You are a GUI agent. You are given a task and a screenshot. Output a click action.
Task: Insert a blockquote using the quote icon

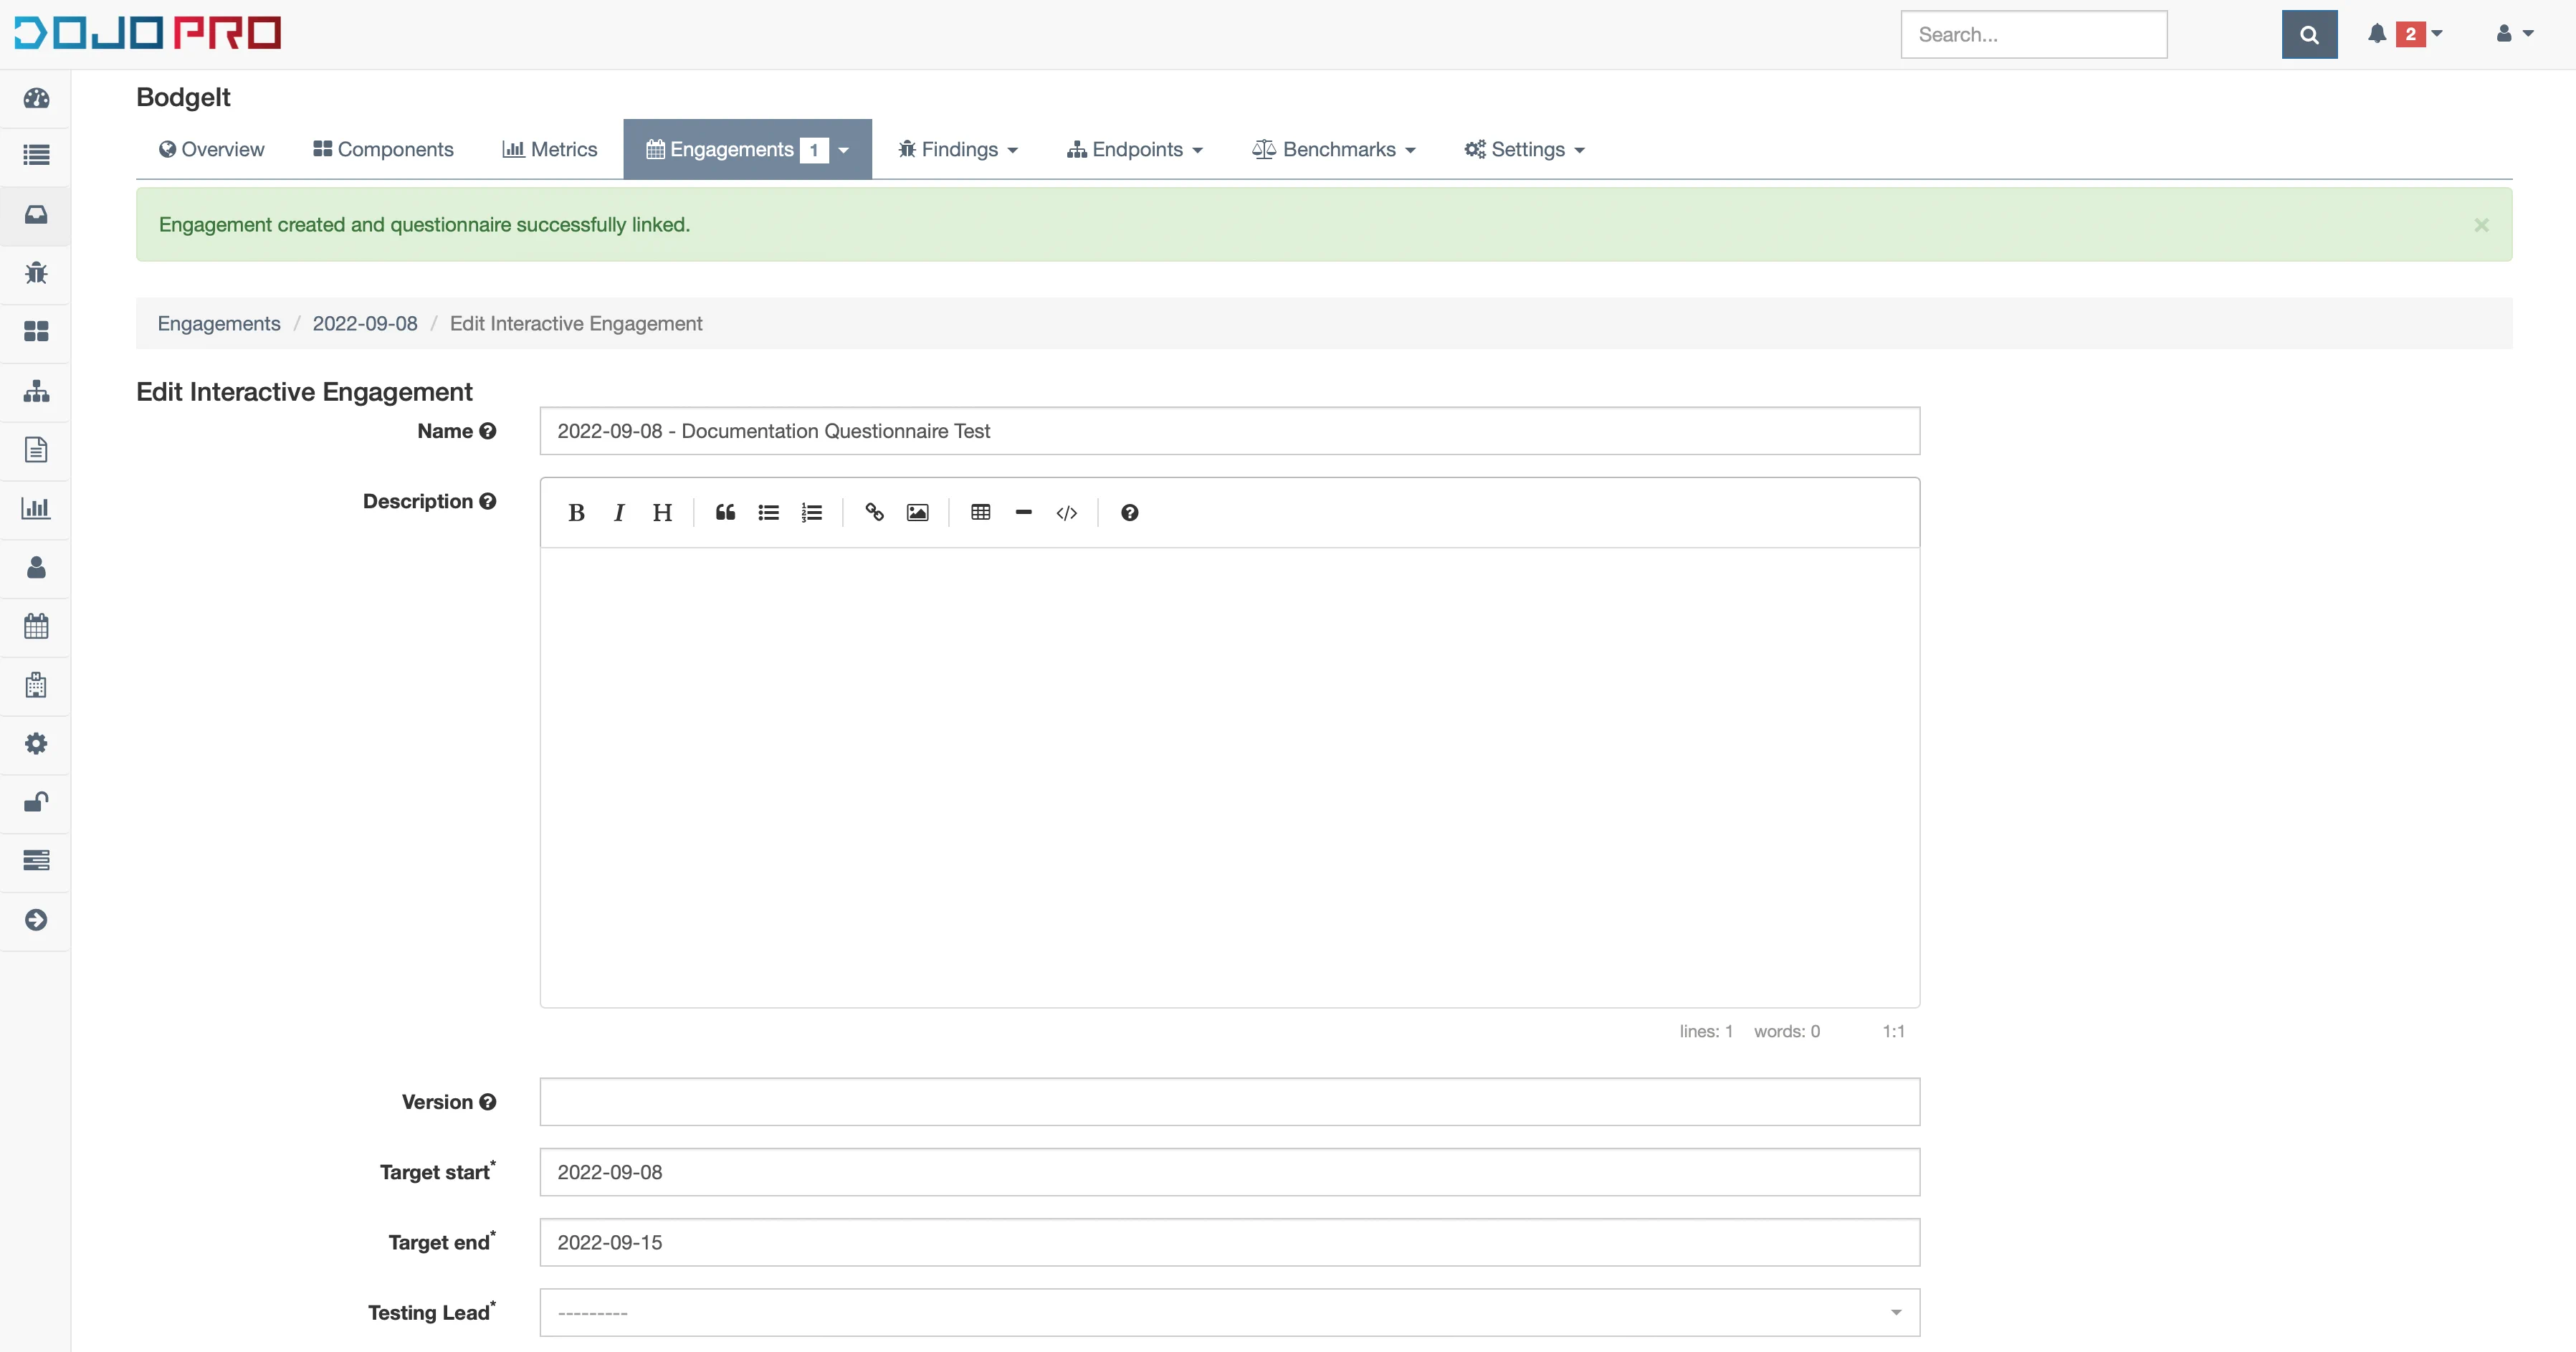(725, 513)
